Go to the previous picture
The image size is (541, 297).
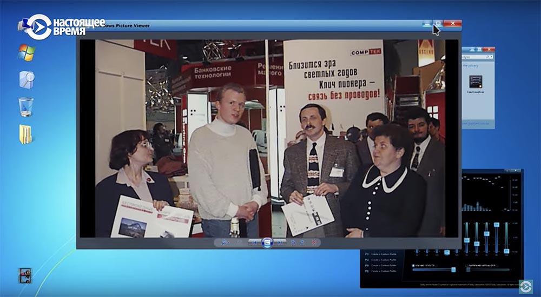[x=254, y=242]
